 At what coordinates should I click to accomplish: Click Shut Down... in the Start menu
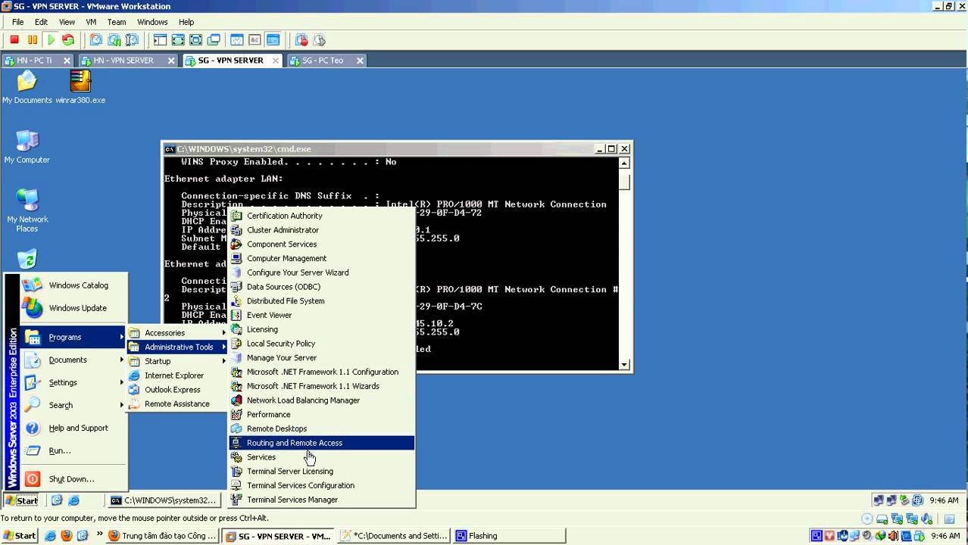click(x=73, y=479)
